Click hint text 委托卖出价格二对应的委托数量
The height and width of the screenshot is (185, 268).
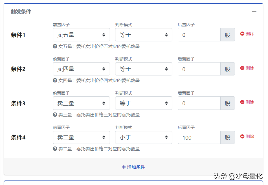tap(108, 149)
